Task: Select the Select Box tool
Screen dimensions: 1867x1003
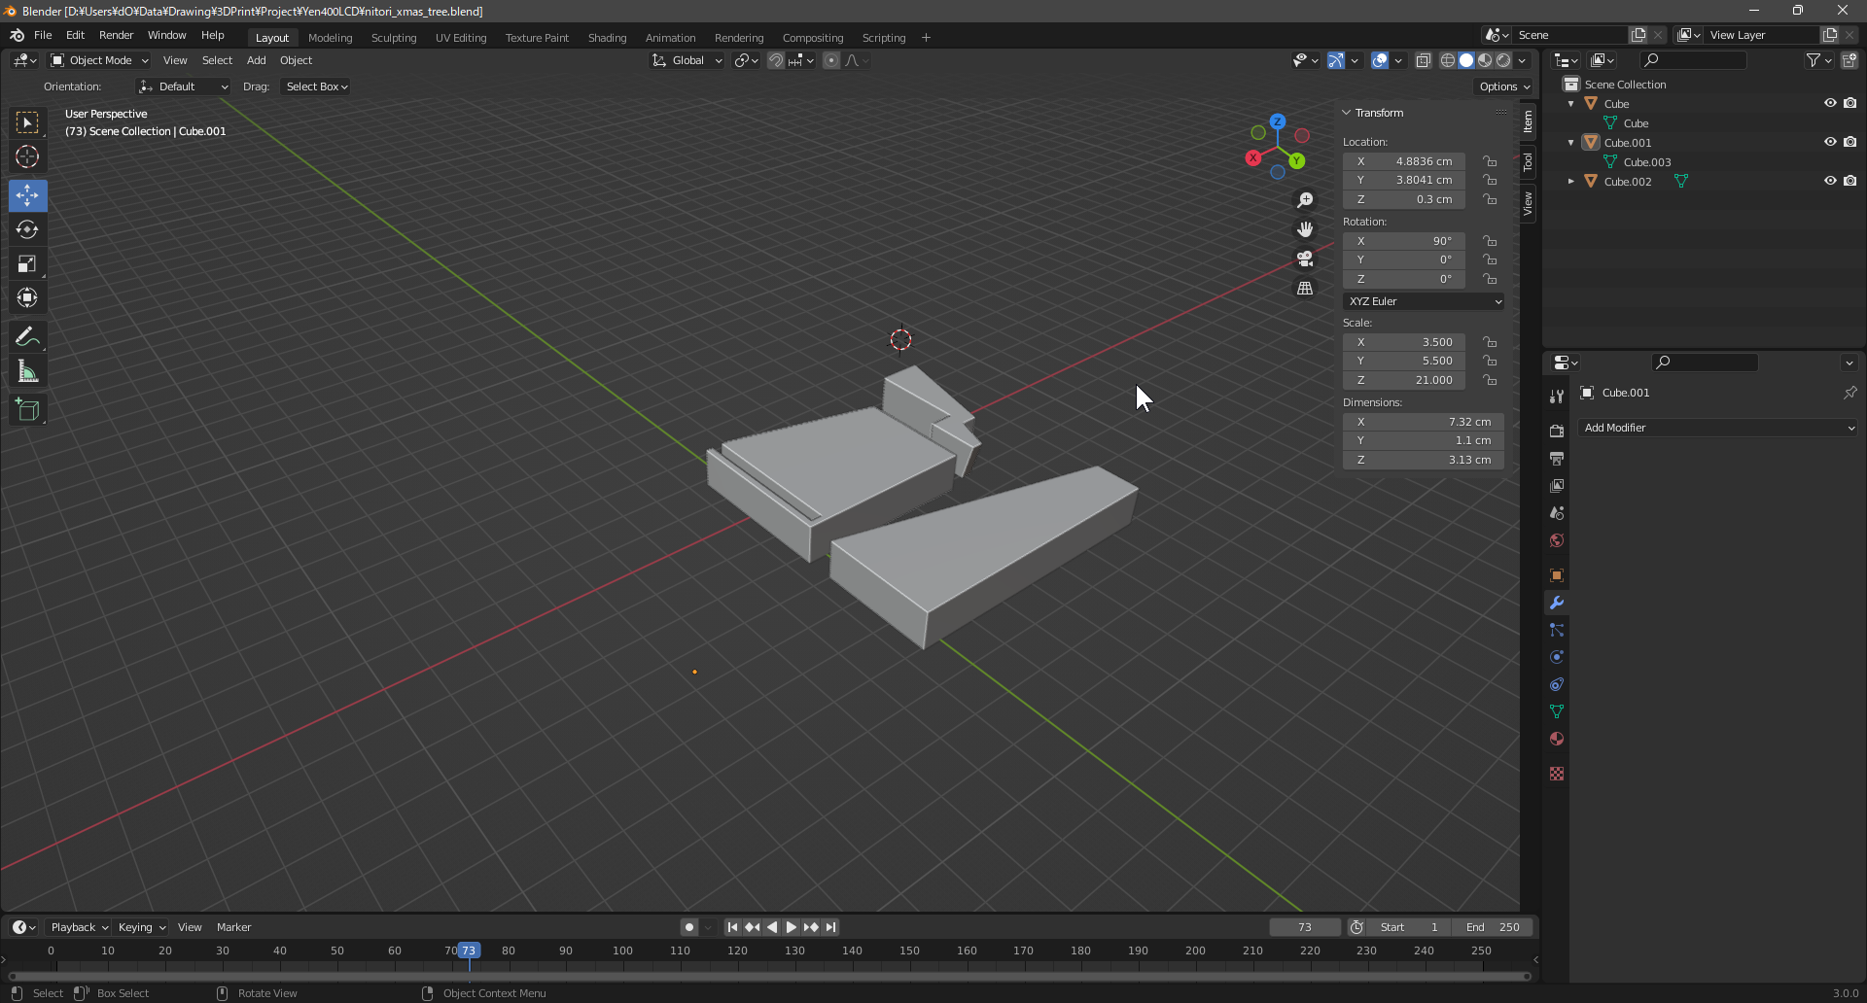Action: point(27,122)
